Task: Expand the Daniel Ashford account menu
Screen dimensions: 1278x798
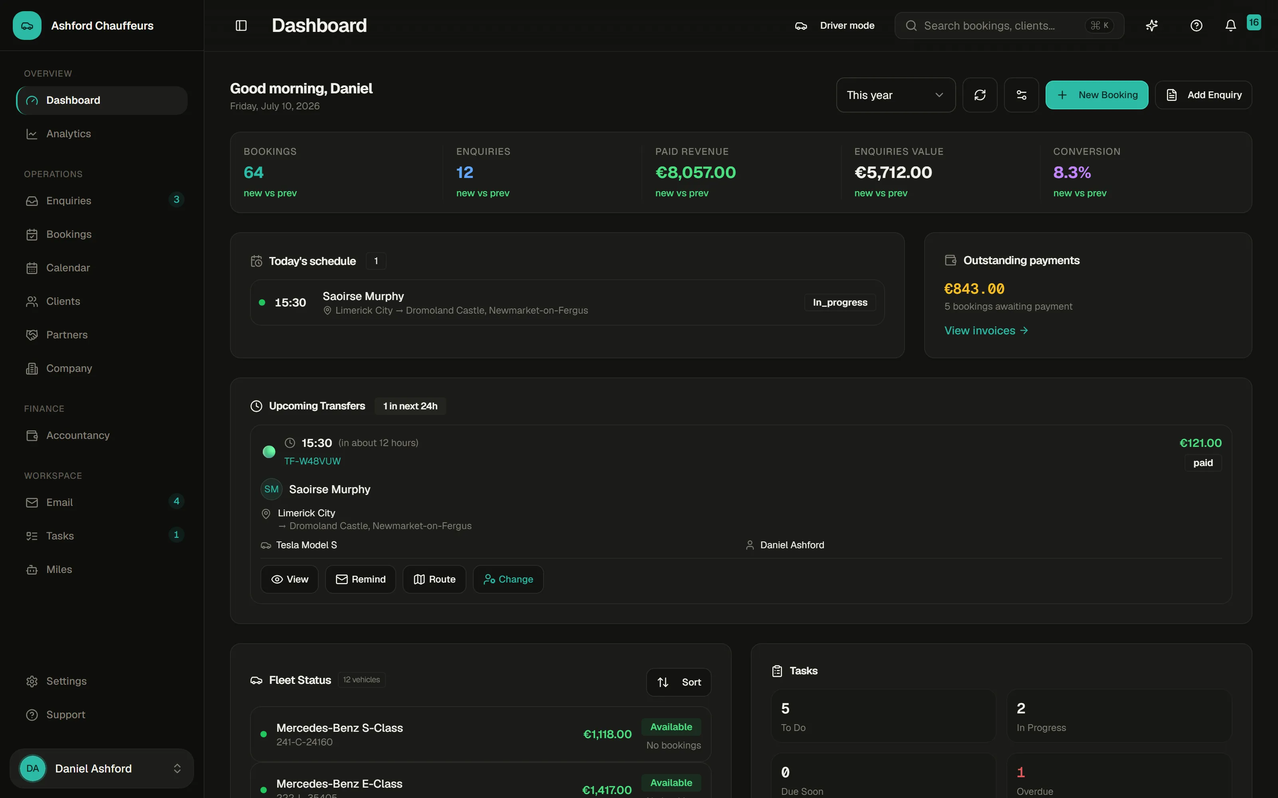Action: point(101,768)
